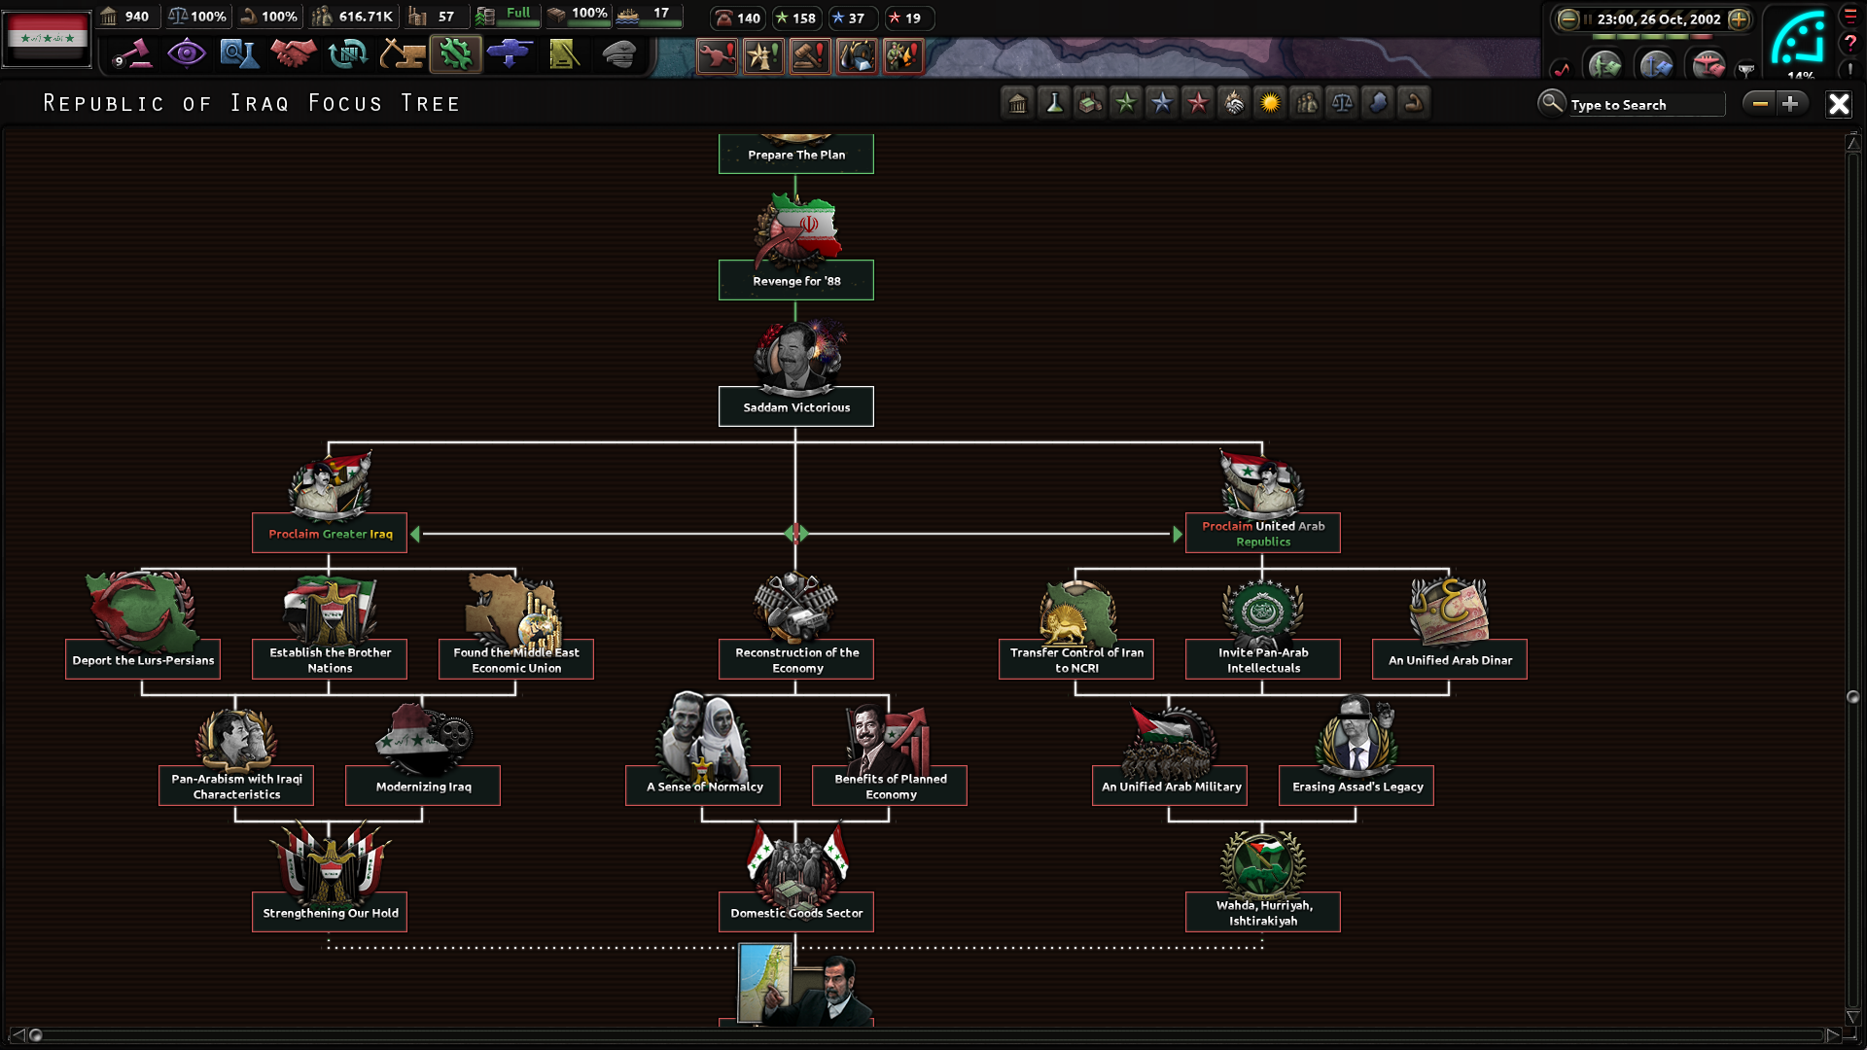Select the Modernizing Iraq focus
The width and height of the screenshot is (1867, 1050).
[423, 786]
